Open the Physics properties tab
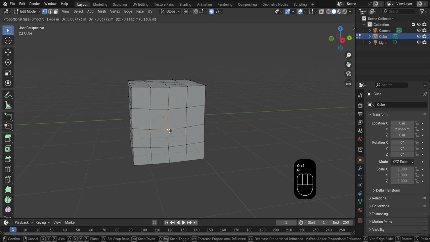This screenshot has width=430, height=242. (x=360, y=185)
